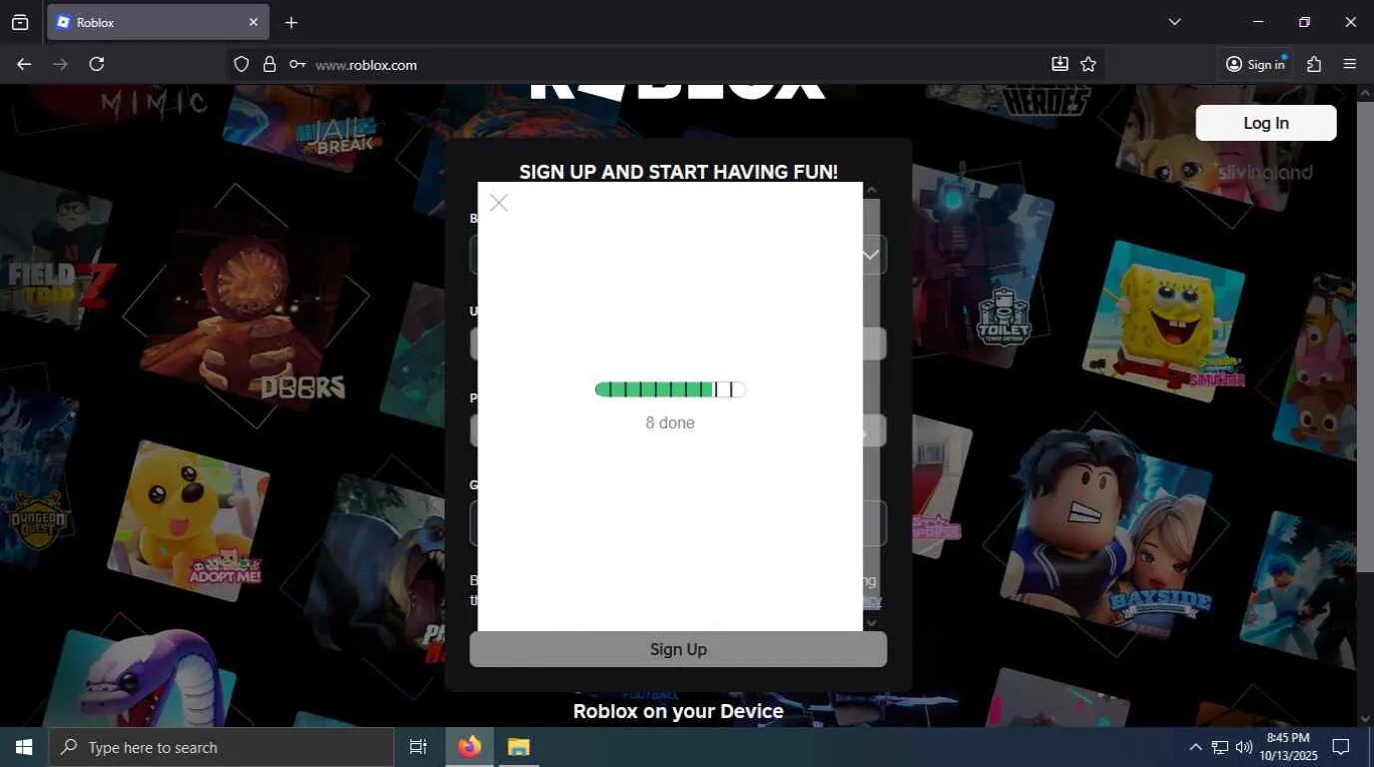
Task: Click the forward navigation arrow
Action: [x=60, y=64]
